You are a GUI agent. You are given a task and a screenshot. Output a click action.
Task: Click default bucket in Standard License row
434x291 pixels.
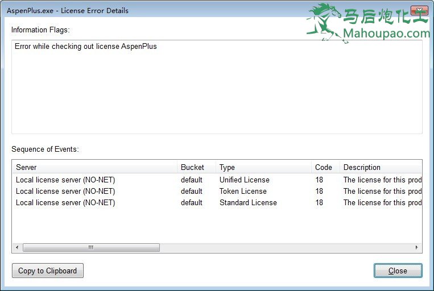[192, 202]
